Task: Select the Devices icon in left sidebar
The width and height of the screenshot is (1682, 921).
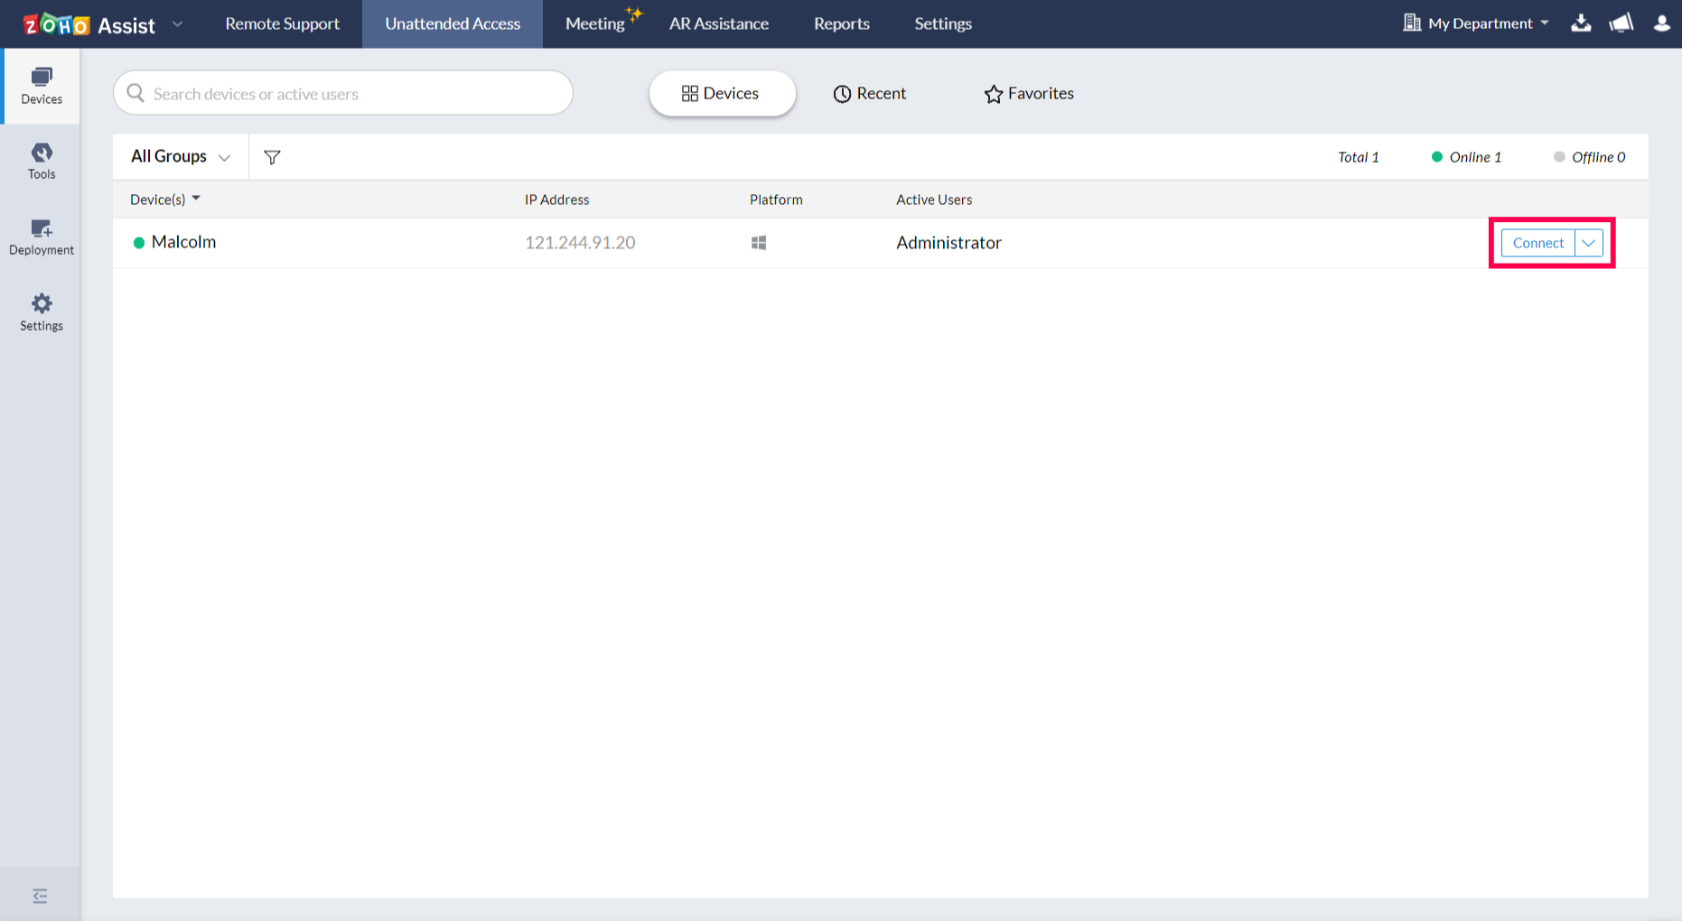Action: (x=41, y=86)
